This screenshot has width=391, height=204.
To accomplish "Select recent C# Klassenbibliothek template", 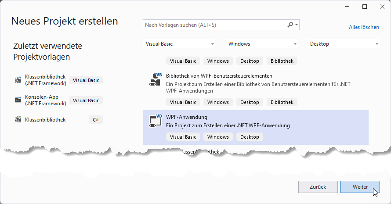I will pyautogui.click(x=58, y=120).
